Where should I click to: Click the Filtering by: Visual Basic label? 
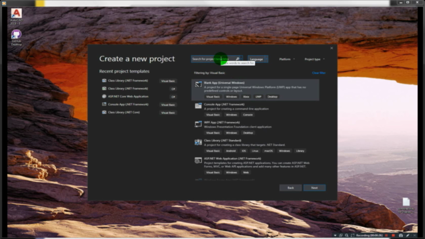(x=209, y=73)
